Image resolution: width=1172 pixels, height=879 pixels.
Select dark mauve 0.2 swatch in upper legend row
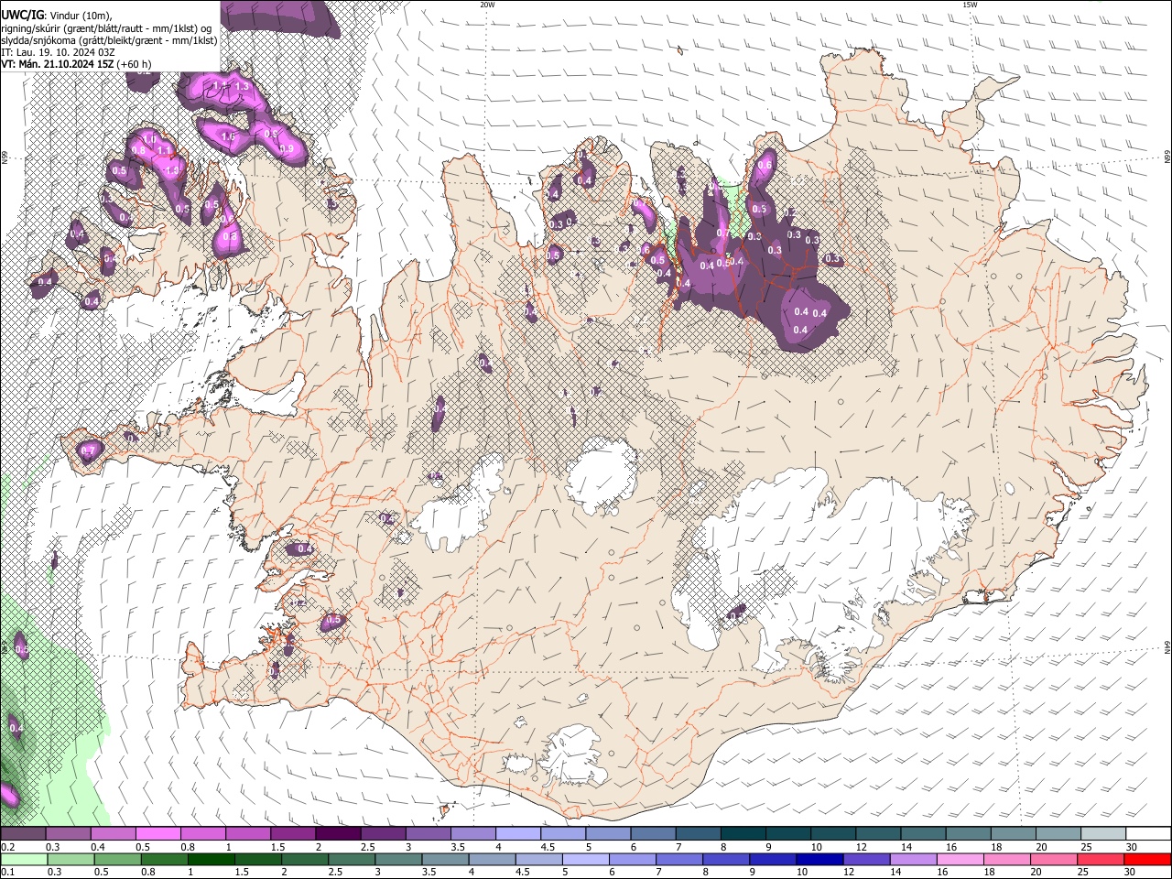(x=23, y=834)
